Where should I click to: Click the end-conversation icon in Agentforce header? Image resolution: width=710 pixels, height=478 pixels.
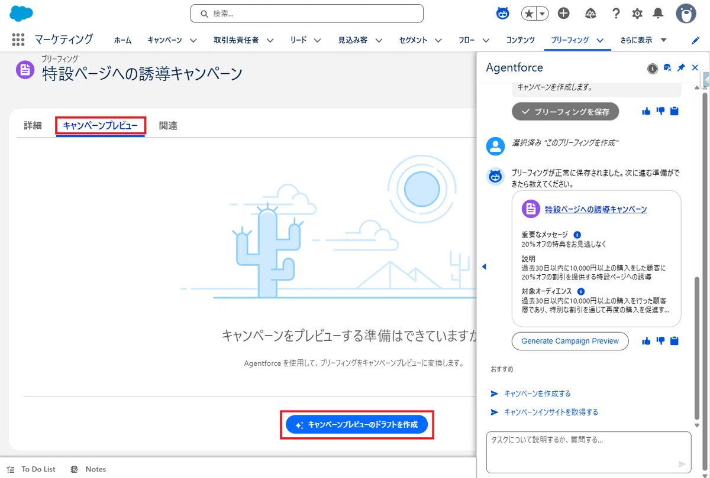point(667,68)
